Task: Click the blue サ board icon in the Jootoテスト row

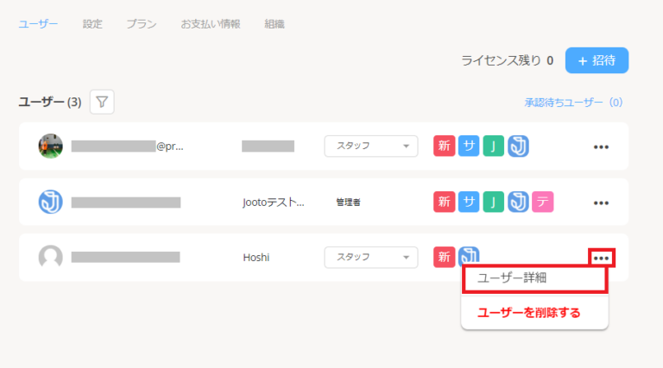Action: [469, 202]
